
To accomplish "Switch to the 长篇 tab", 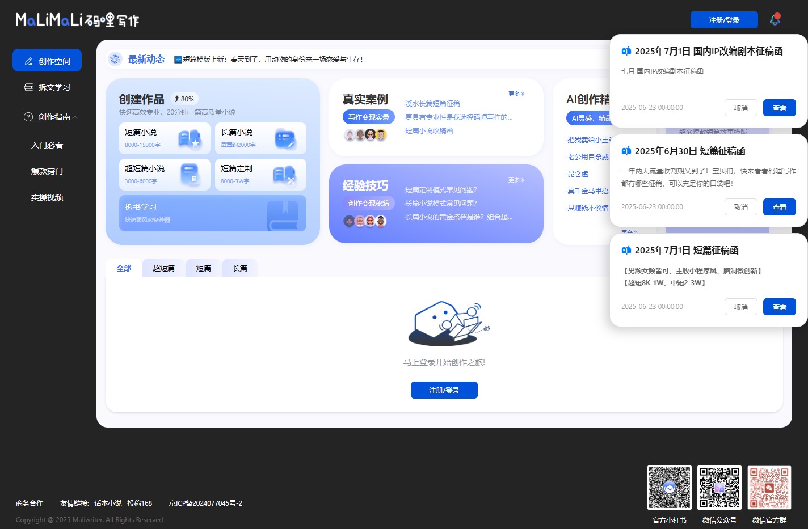I will [240, 268].
